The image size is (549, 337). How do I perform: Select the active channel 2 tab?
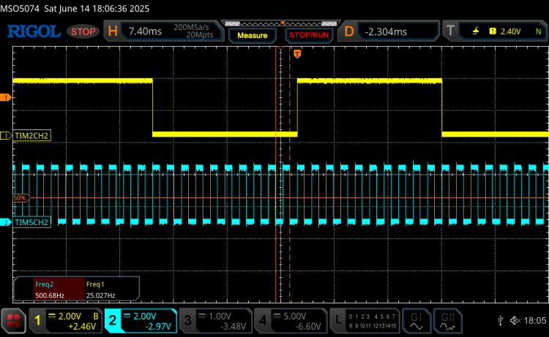click(x=139, y=320)
